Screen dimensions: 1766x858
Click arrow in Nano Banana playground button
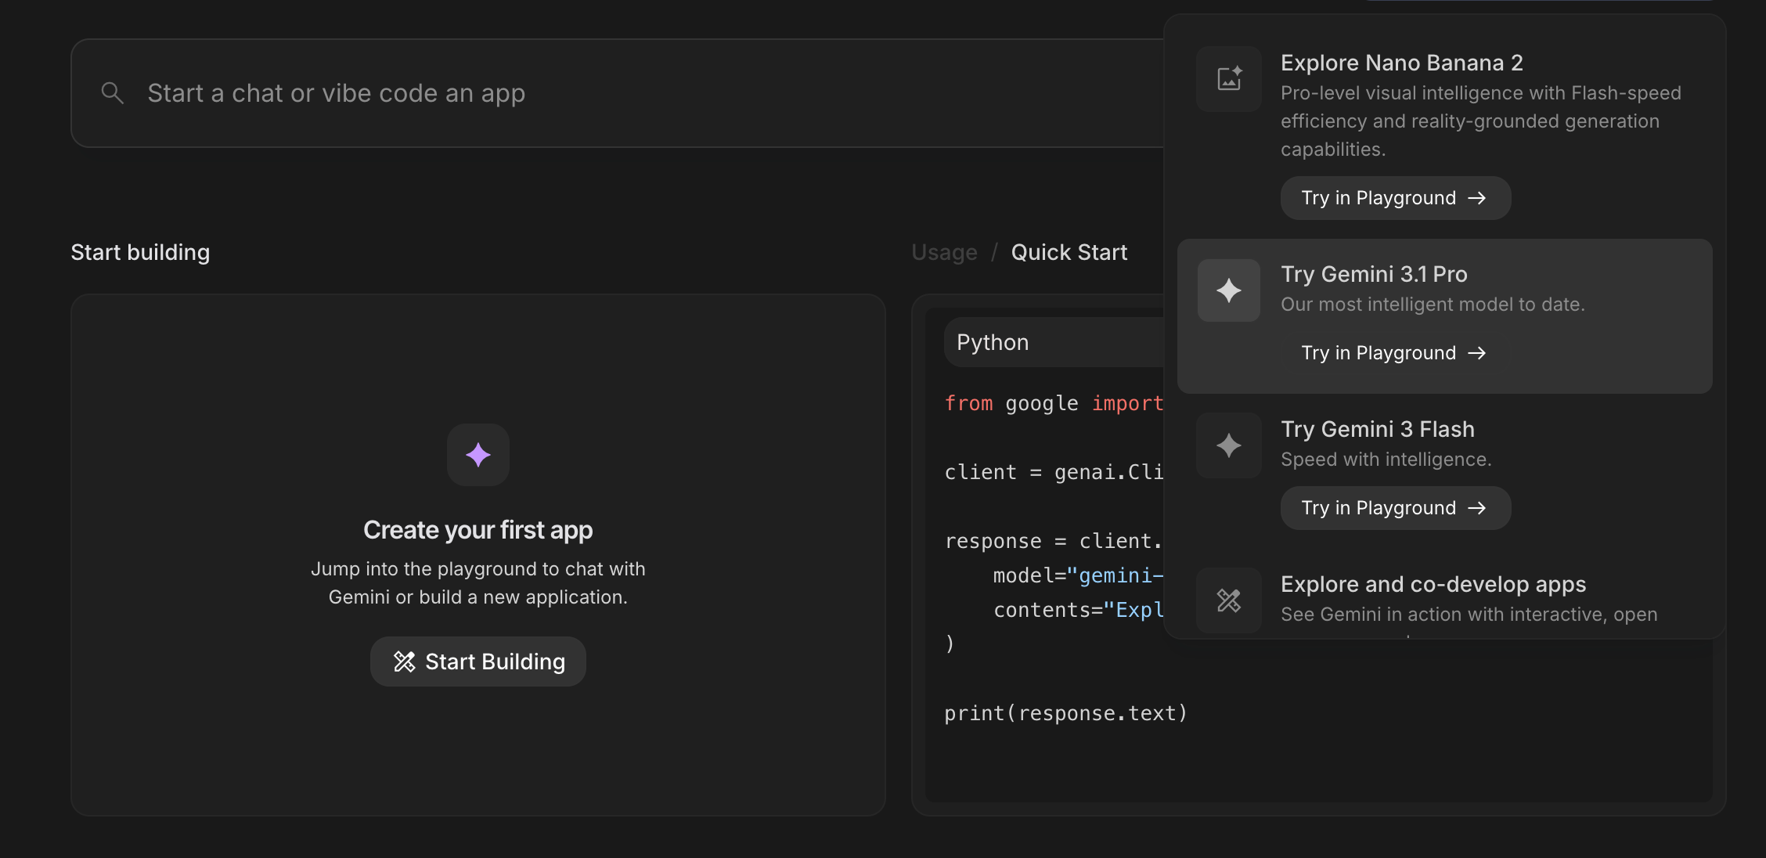pos(1477,198)
